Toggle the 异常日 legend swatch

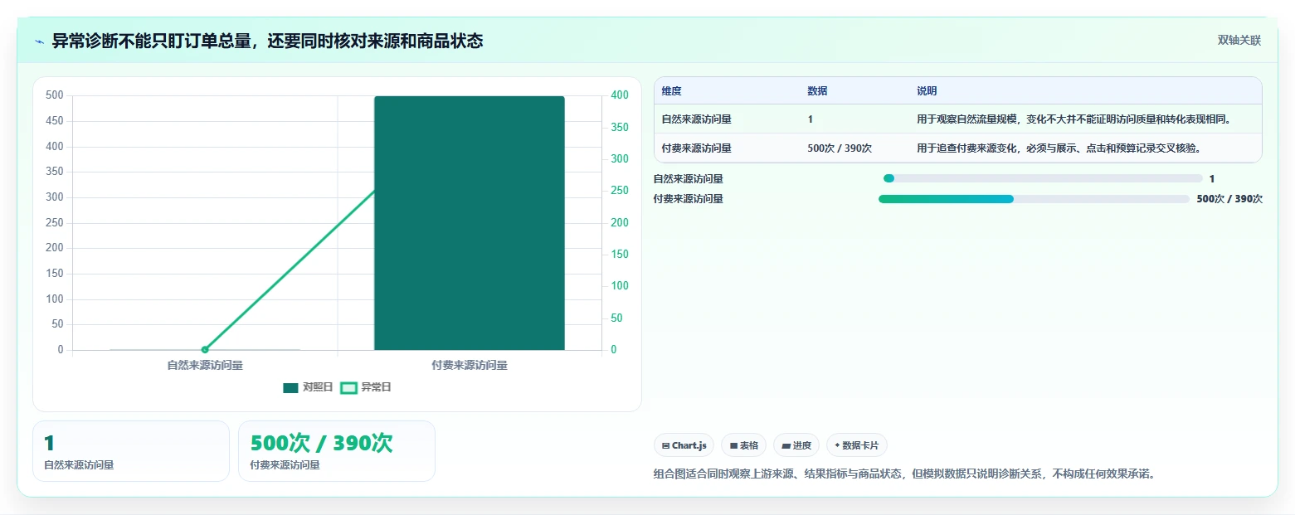tap(349, 387)
